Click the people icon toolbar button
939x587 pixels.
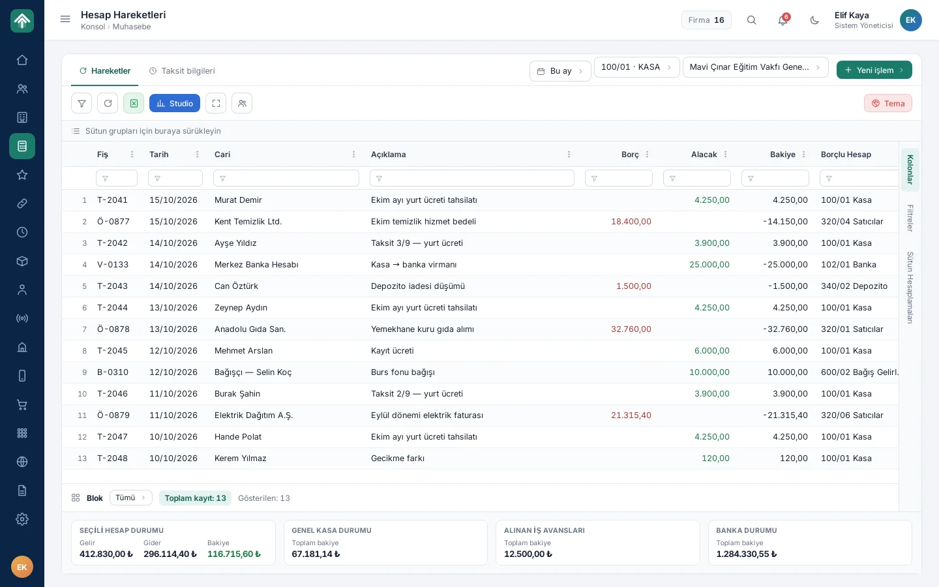click(242, 103)
